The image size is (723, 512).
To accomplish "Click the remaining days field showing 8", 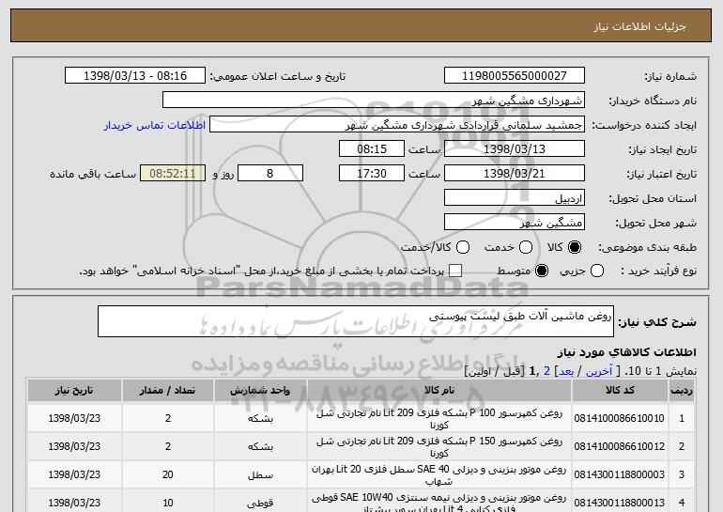I will [270, 174].
